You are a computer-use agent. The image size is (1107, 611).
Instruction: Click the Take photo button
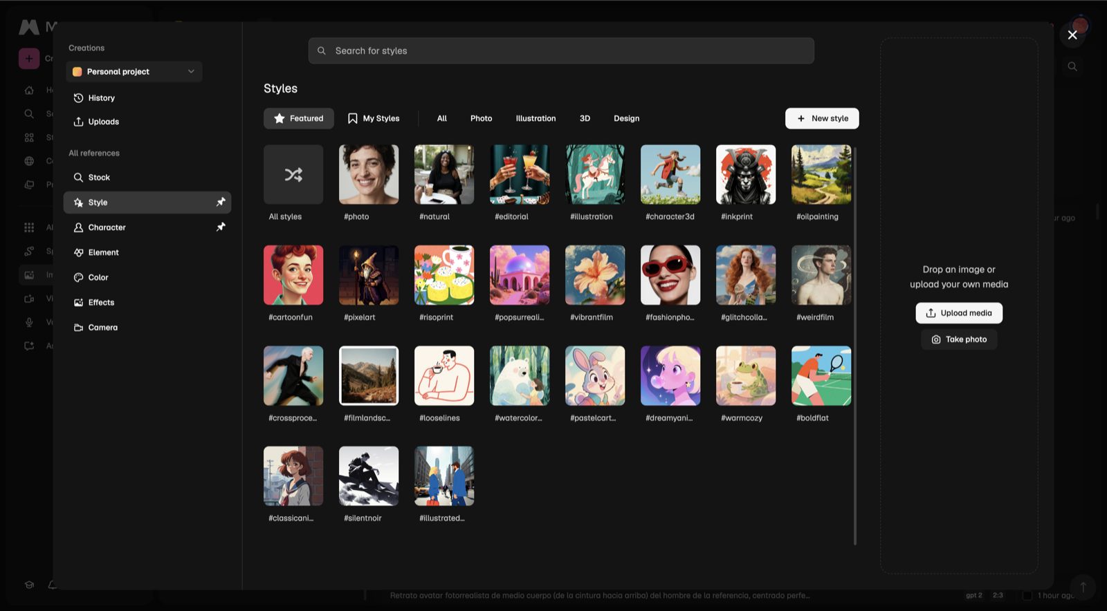959,339
